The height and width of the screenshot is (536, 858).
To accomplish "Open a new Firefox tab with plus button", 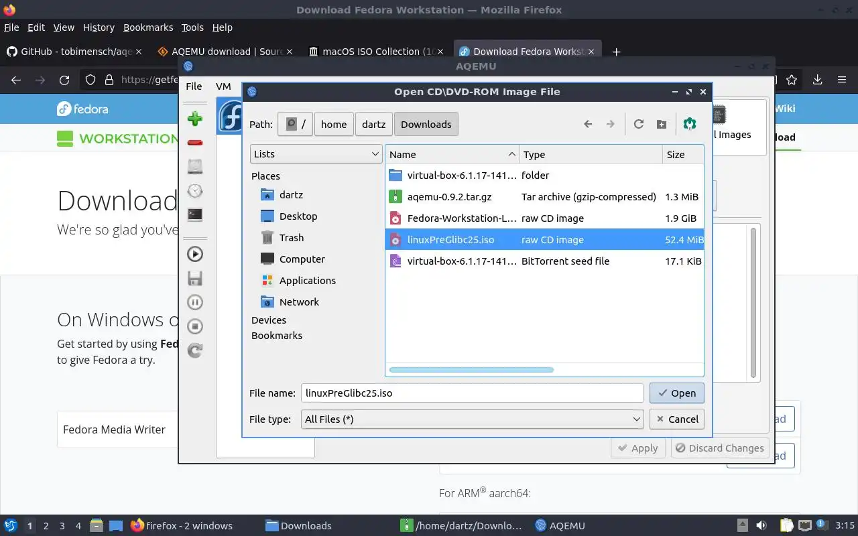I will point(616,52).
